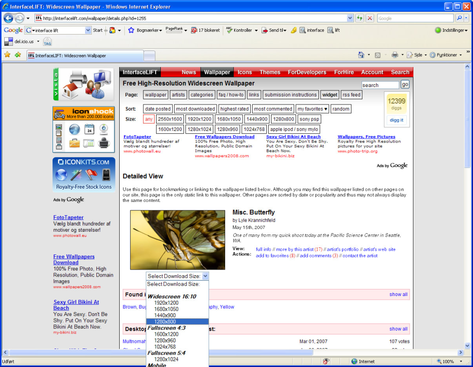The image size is (473, 367).
Task: Collapse the Select Download Size dropdown arrow
Action: (x=205, y=276)
